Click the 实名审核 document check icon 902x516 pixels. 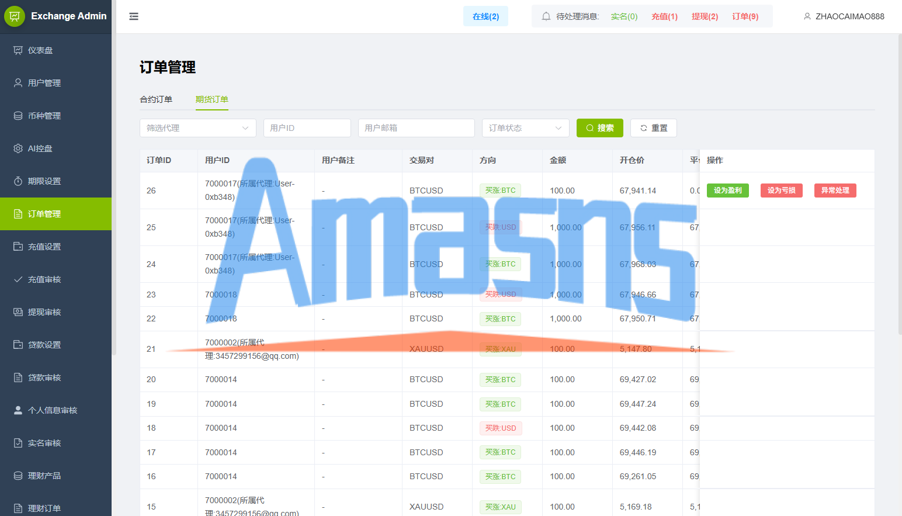[x=18, y=443]
